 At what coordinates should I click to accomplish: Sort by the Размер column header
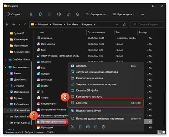[x=143, y=32]
